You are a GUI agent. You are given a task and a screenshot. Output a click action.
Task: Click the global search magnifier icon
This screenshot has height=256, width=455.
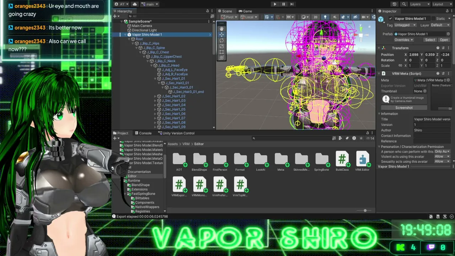[404, 4]
